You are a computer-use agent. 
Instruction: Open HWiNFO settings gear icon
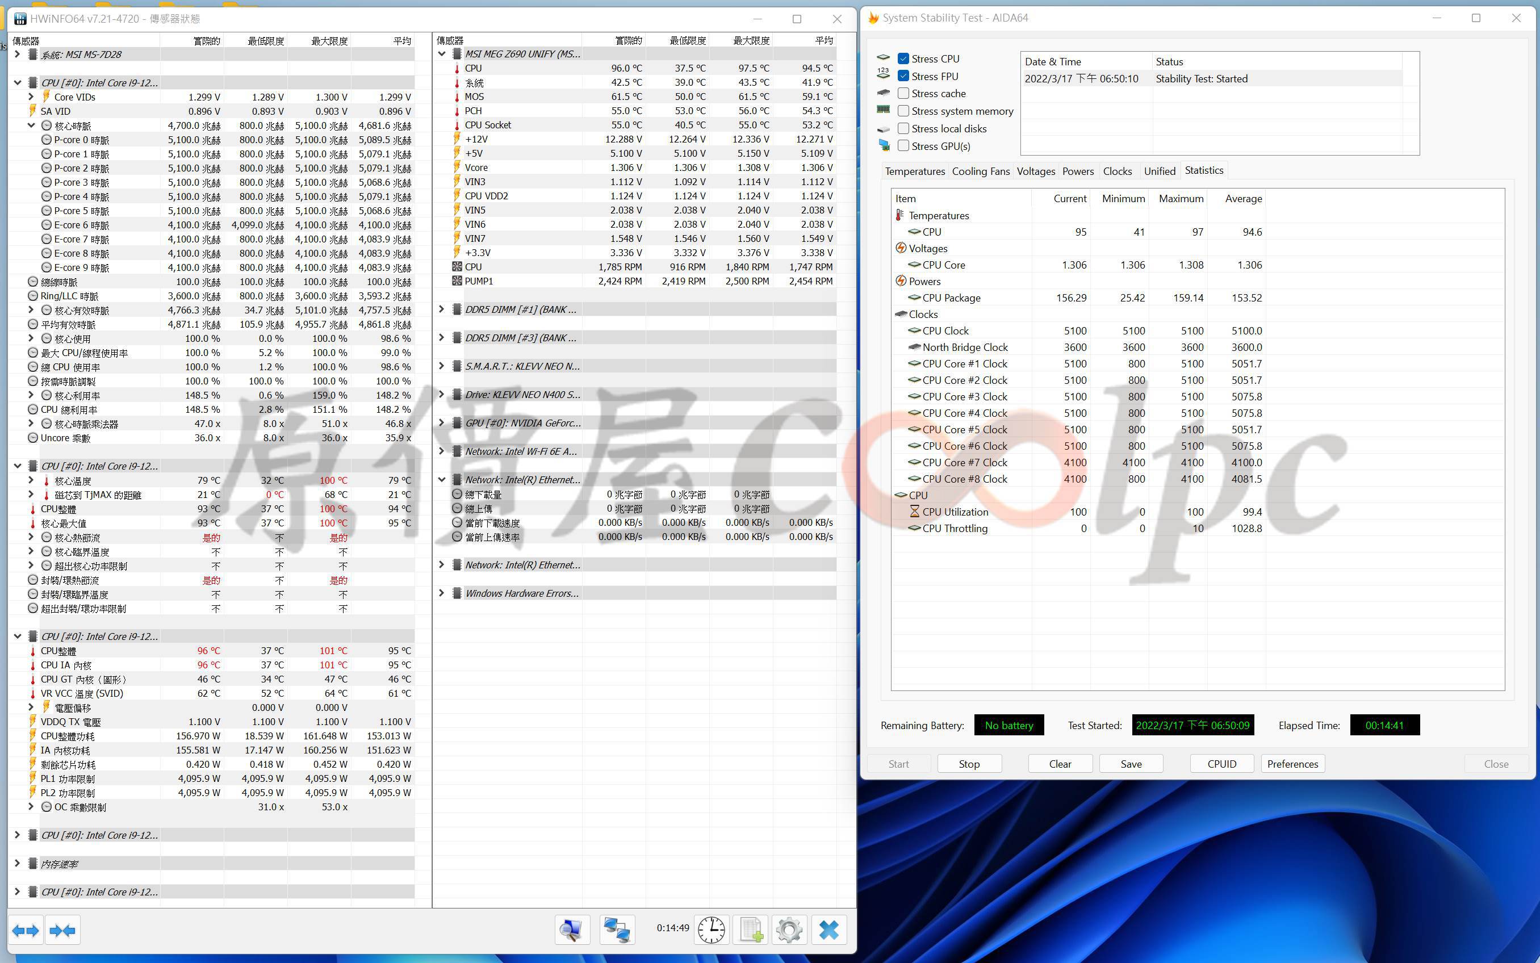click(789, 931)
